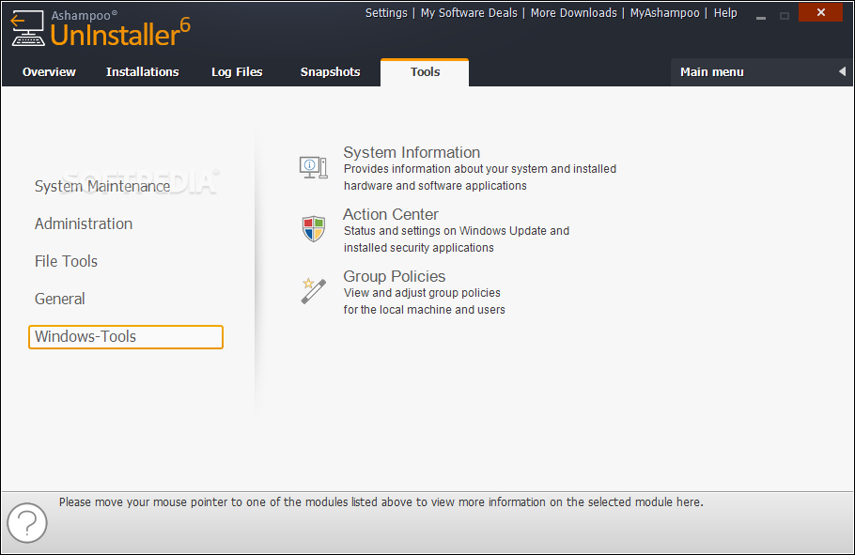Viewport: 855px width, 555px height.
Task: Switch to the Overview tab
Action: pos(49,72)
